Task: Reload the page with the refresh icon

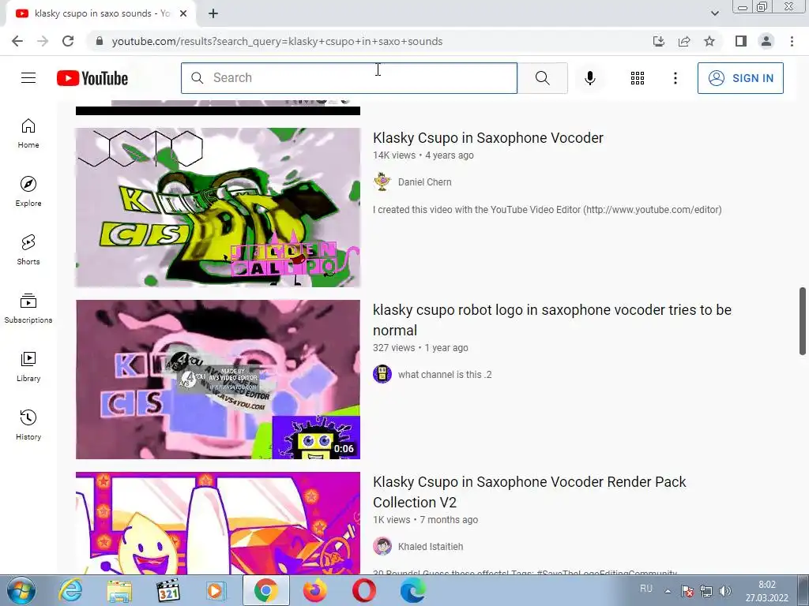Action: [x=68, y=41]
